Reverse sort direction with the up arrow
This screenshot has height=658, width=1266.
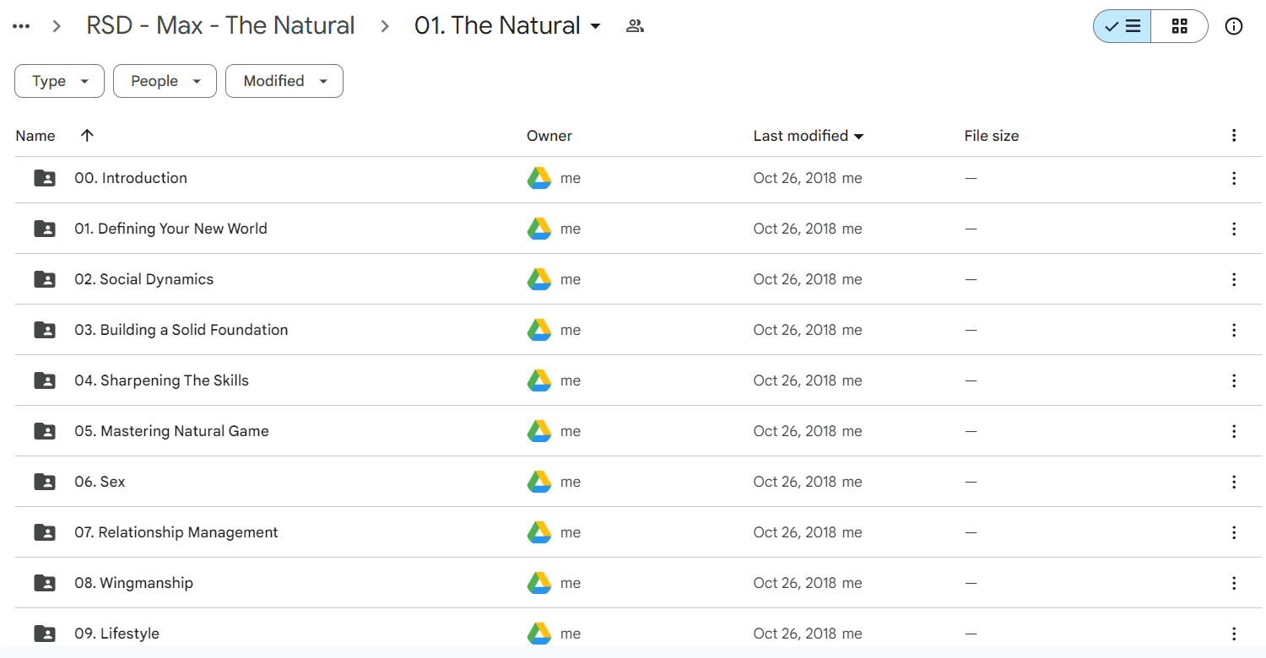87,136
